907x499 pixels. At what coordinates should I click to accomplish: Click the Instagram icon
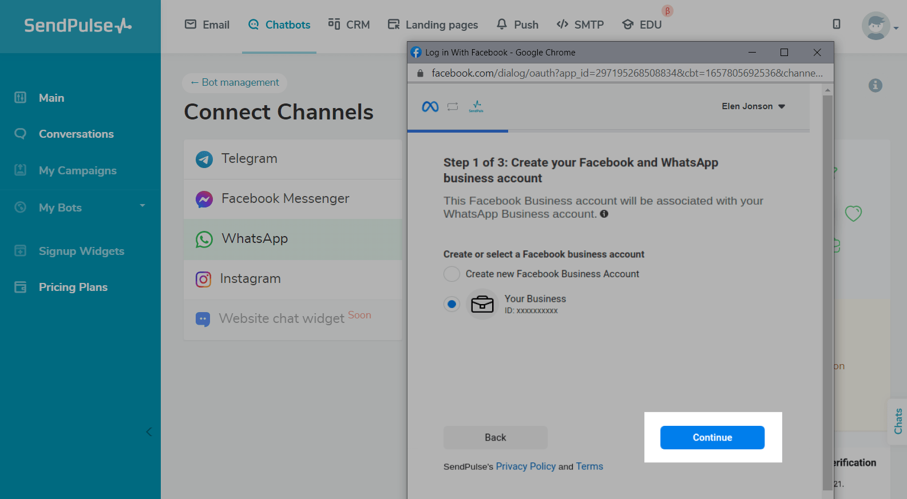click(204, 279)
